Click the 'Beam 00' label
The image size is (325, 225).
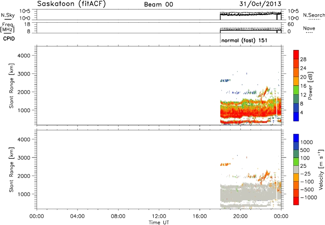point(158,4)
